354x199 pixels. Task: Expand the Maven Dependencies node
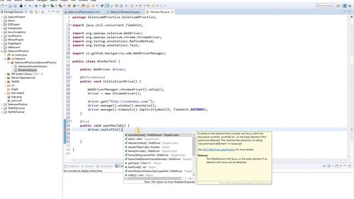(5, 78)
